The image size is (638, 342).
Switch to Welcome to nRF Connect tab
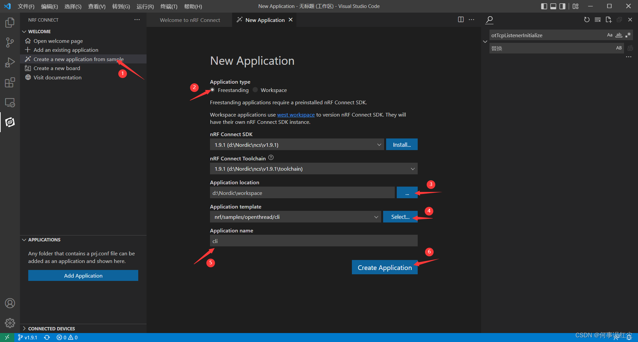(190, 20)
